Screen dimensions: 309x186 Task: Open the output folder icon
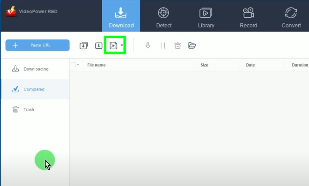(x=192, y=45)
